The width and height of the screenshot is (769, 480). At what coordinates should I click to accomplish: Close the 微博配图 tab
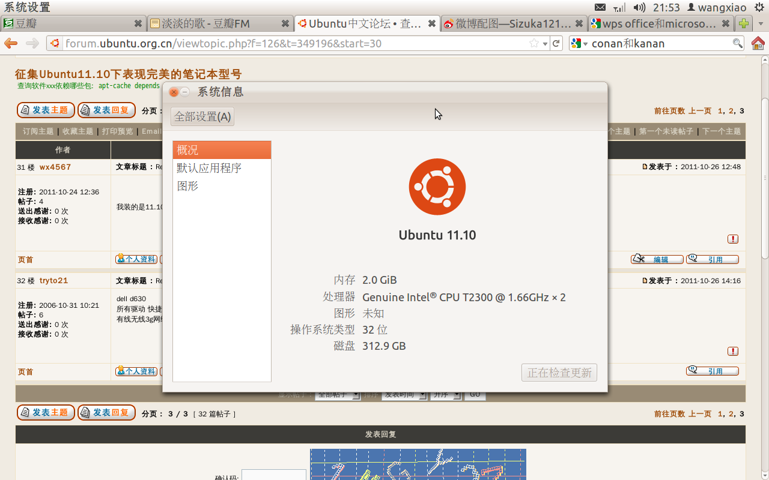(x=579, y=24)
